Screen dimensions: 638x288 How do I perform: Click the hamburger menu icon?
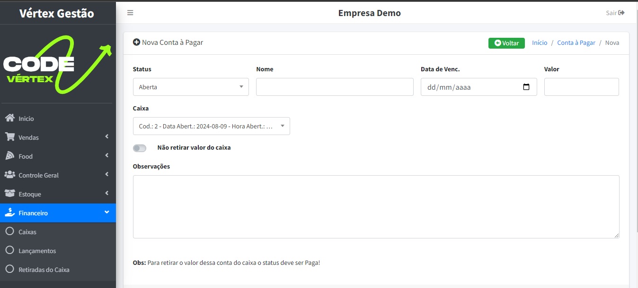tap(130, 13)
